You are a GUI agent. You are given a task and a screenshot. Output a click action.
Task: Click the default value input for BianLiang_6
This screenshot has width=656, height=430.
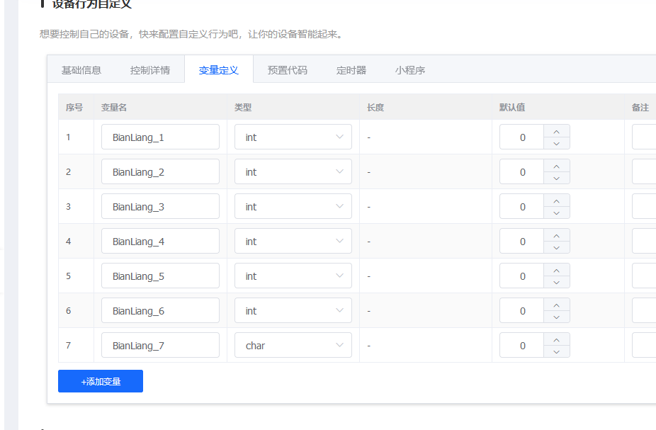click(x=522, y=310)
